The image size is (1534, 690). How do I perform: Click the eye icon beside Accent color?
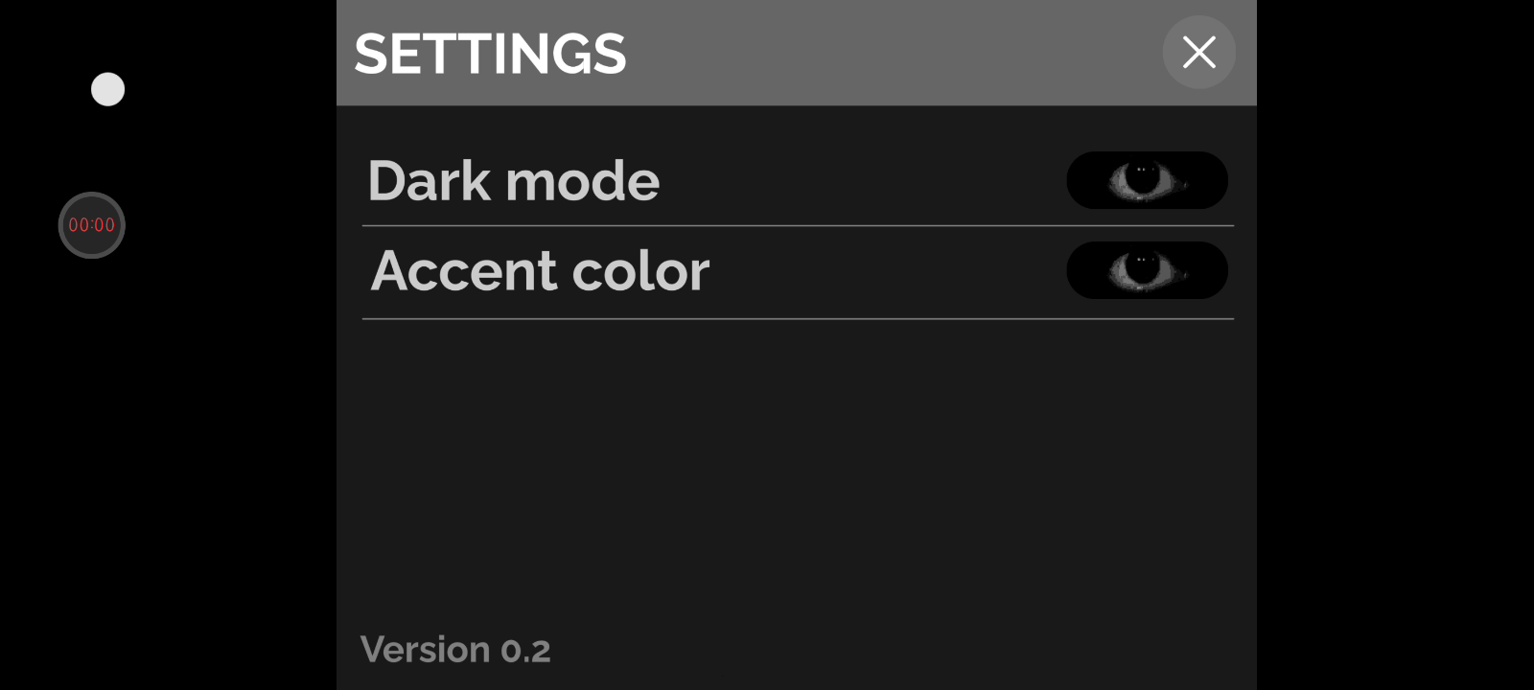click(x=1143, y=269)
